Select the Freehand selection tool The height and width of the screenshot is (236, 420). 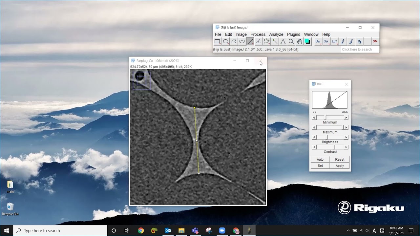click(x=242, y=41)
